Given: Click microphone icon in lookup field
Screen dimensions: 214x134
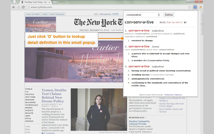Looking at the screenshot, I should point(159,15).
